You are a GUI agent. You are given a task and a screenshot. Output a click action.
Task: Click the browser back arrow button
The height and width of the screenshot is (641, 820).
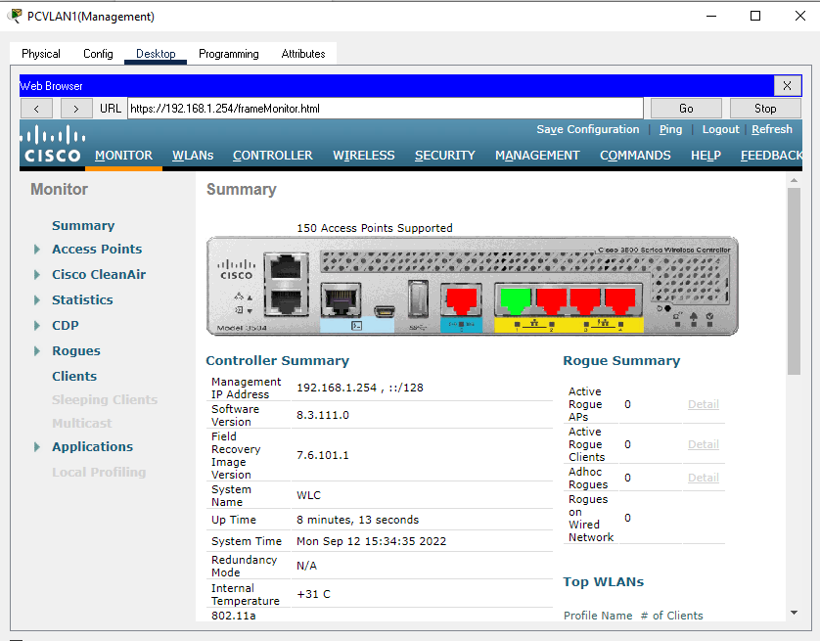[x=36, y=109]
